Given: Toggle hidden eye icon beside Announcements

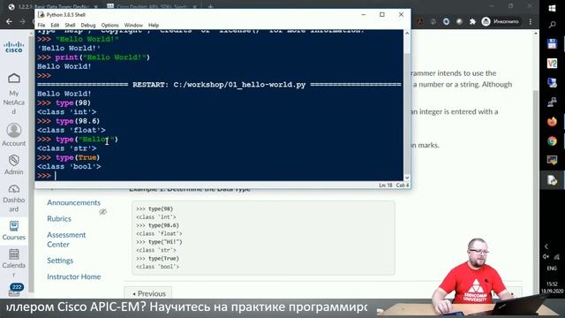Looking at the screenshot, I should coord(103,212).
